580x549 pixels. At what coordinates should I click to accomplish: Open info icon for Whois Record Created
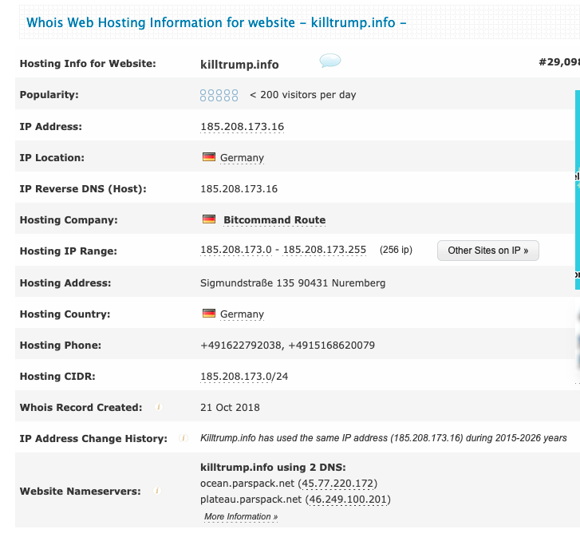[x=158, y=407]
